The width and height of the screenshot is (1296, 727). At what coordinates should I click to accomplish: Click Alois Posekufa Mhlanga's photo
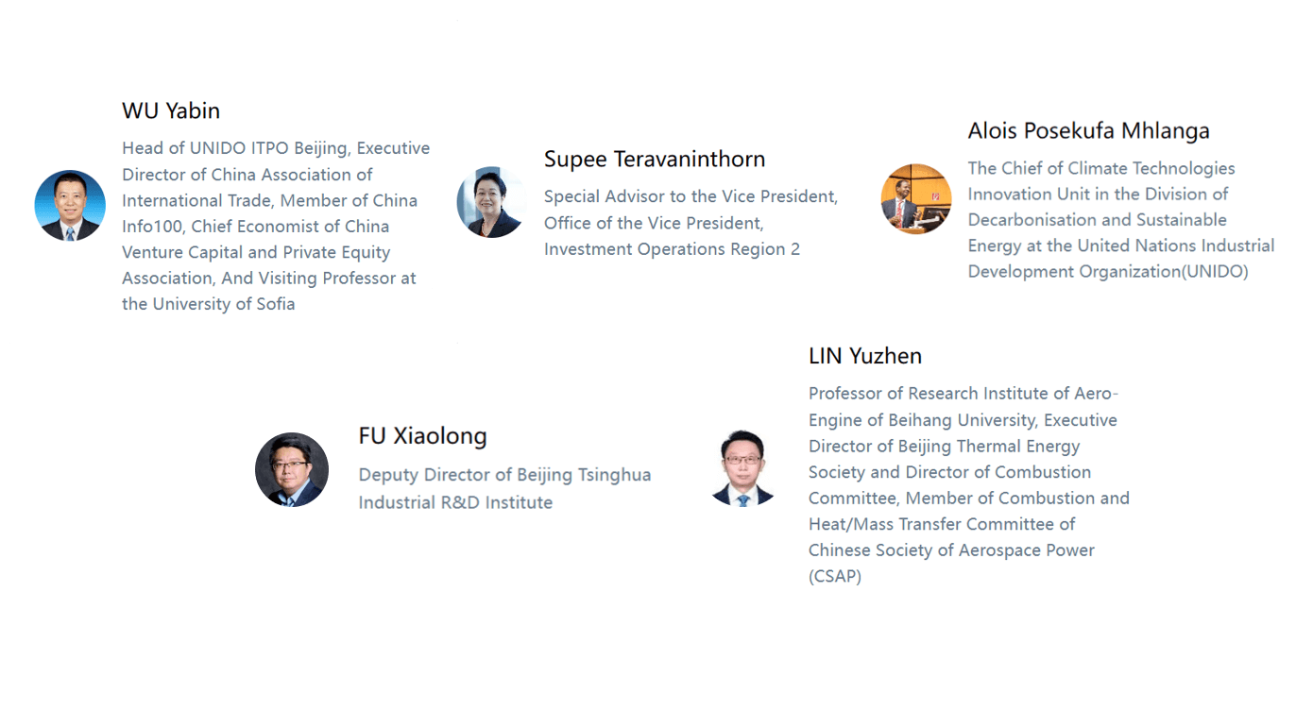coord(915,199)
